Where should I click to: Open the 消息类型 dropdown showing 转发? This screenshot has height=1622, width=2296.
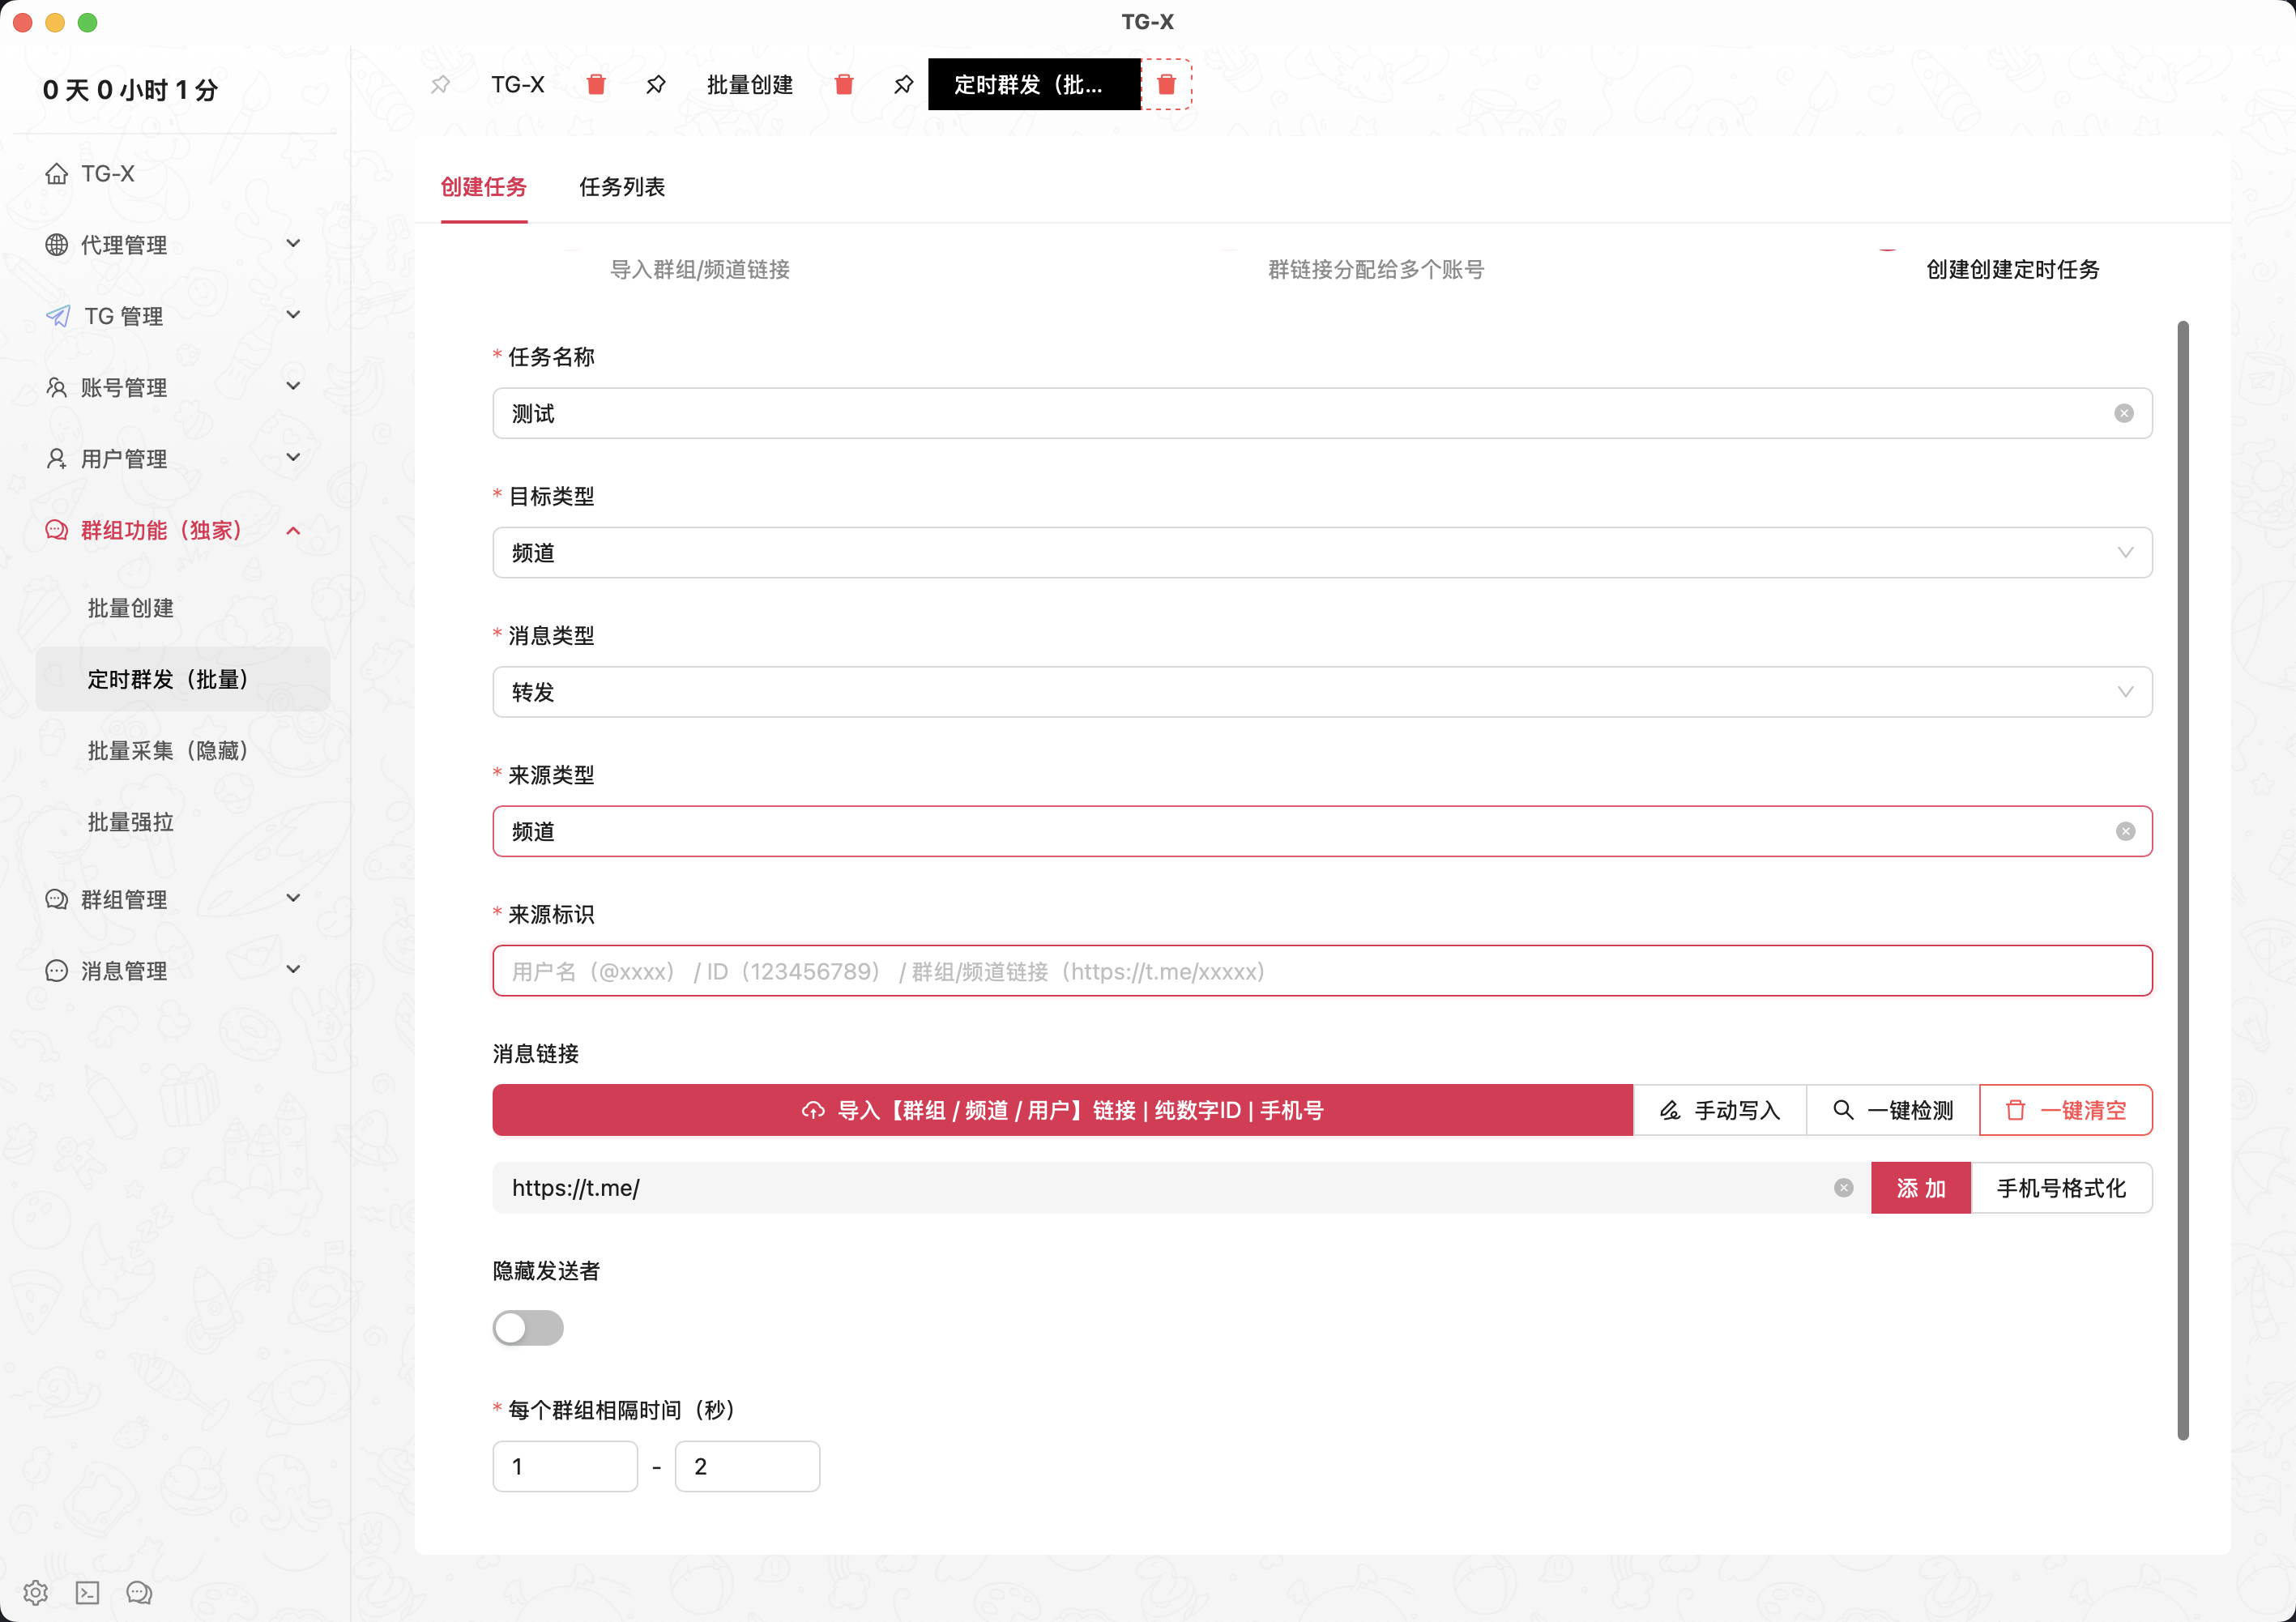(1322, 692)
